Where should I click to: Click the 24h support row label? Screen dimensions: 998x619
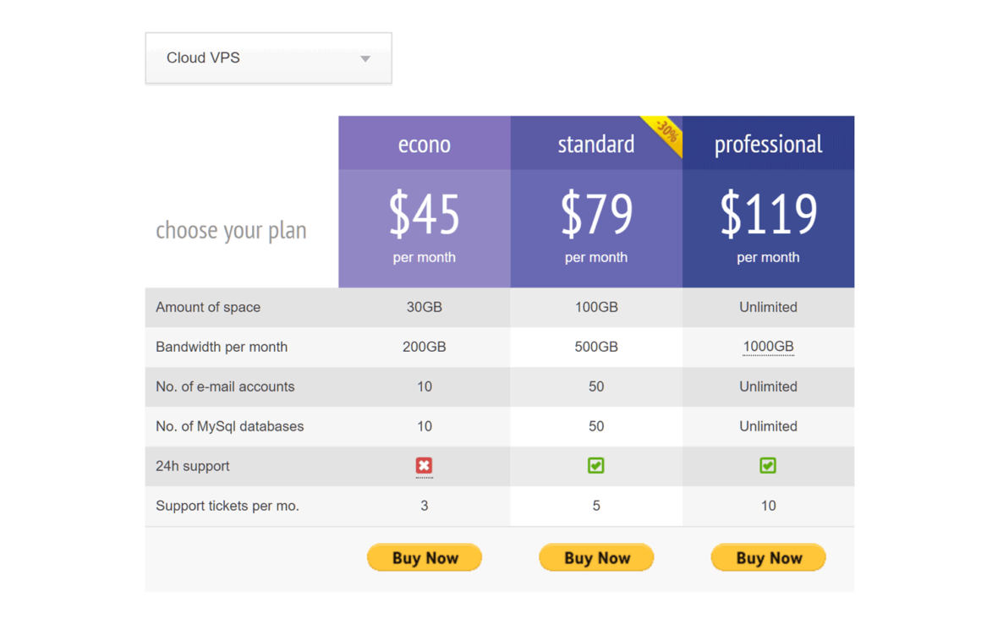coord(192,466)
